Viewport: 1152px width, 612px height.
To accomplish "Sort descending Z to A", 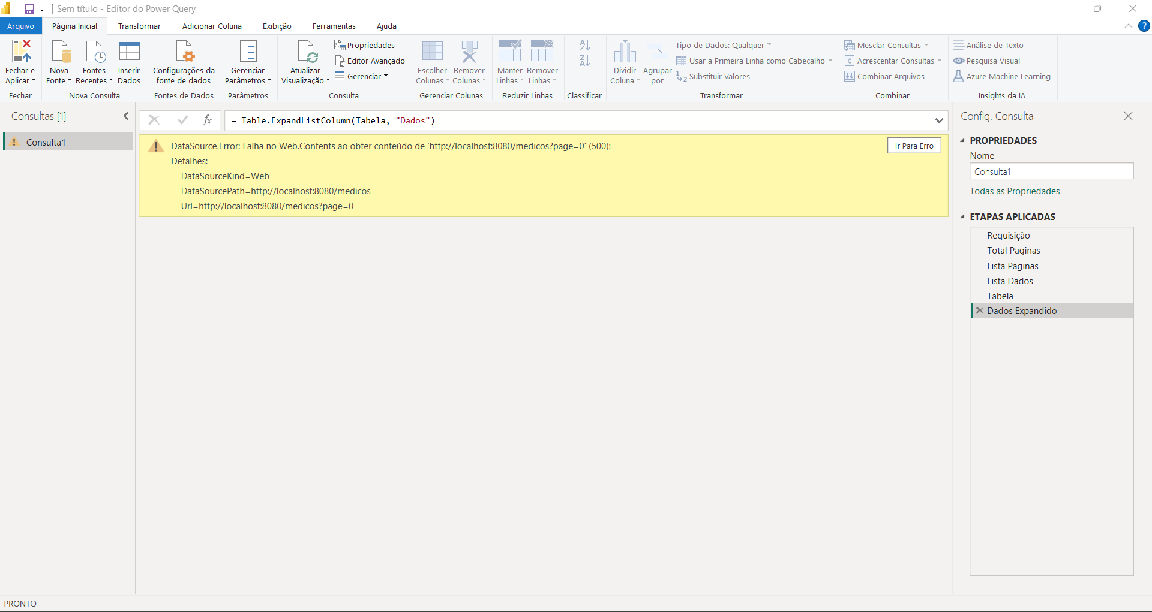I will pyautogui.click(x=585, y=61).
